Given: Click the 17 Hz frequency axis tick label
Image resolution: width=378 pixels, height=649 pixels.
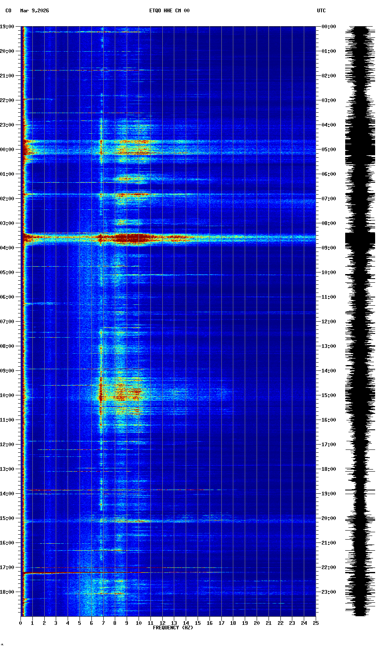Looking at the screenshot, I should pos(221,623).
